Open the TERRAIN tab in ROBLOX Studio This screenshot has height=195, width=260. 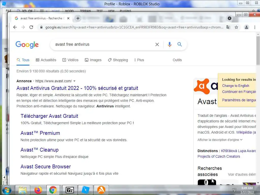point(85,11)
